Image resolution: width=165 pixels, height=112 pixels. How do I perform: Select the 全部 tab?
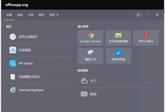(9, 15)
